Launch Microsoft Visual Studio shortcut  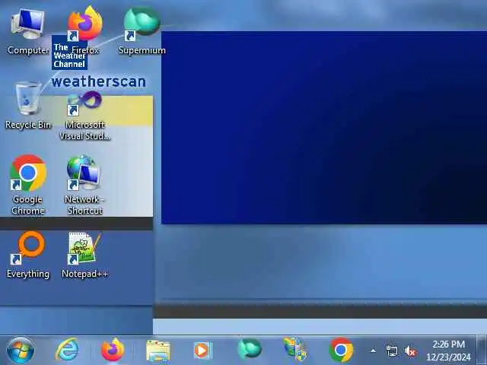(x=84, y=116)
